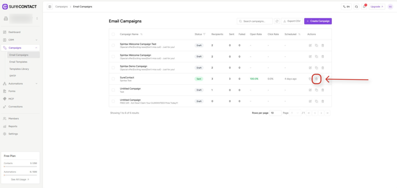Tick the select-all campaigns header checkbox
This screenshot has width=397, height=188.
(113, 34)
